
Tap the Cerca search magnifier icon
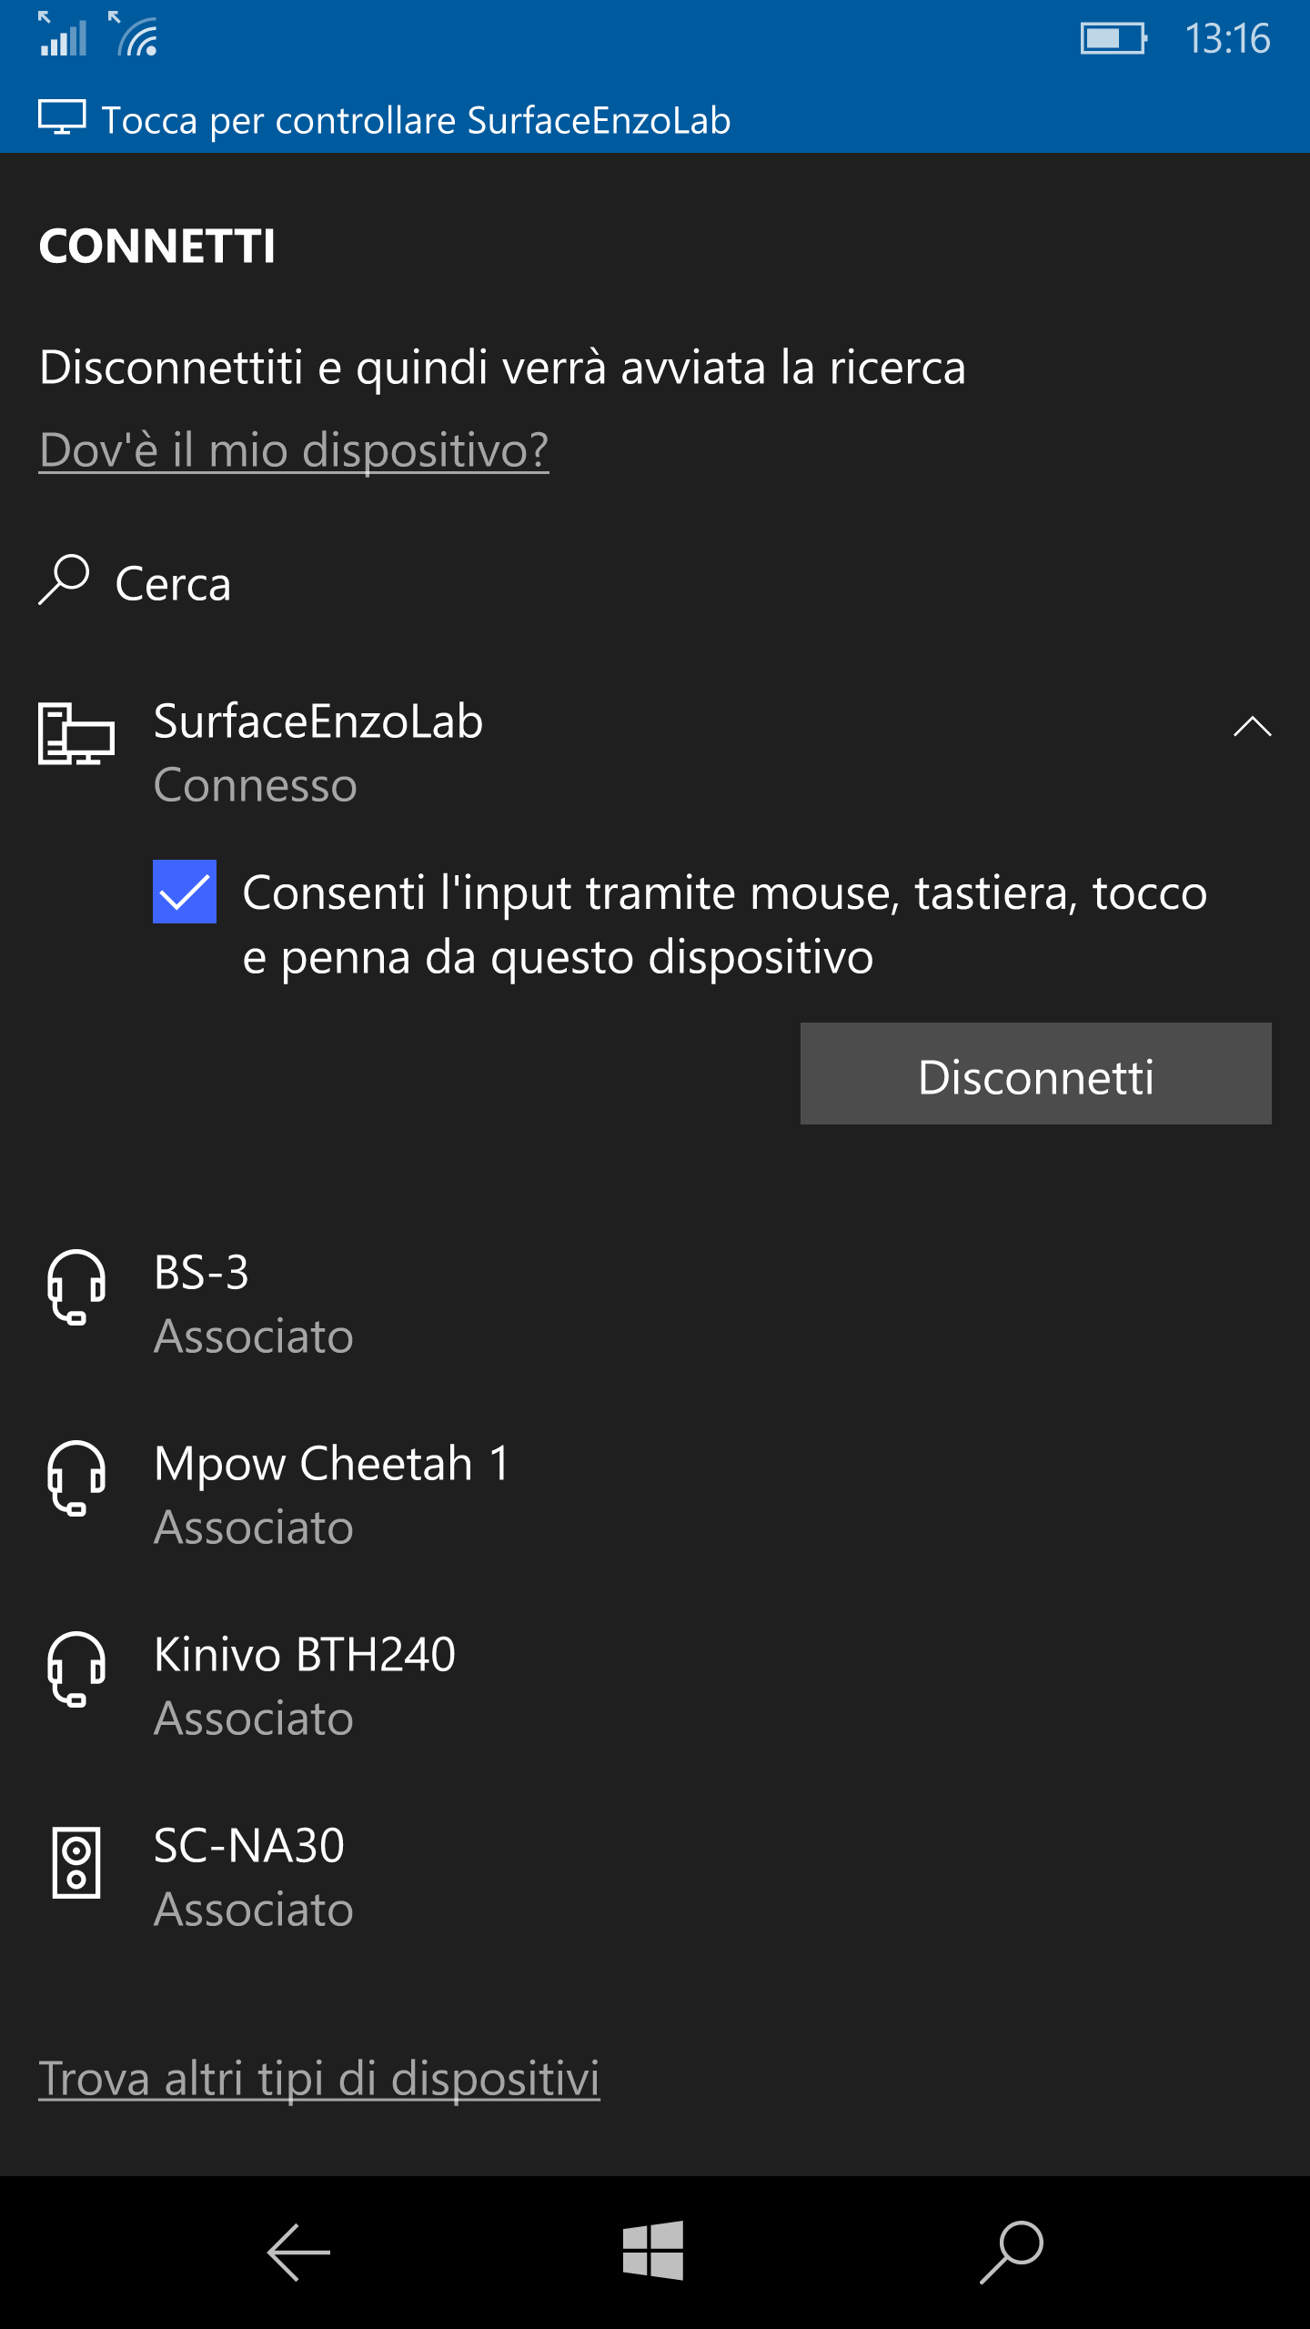64,580
